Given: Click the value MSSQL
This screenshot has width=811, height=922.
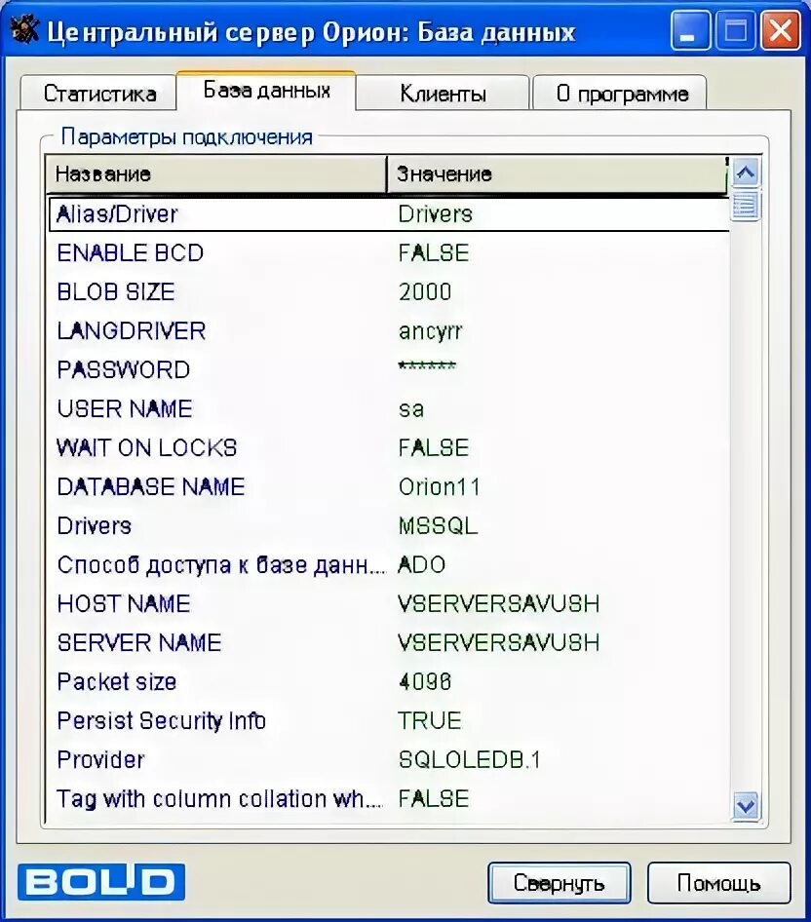Looking at the screenshot, I should point(438,525).
